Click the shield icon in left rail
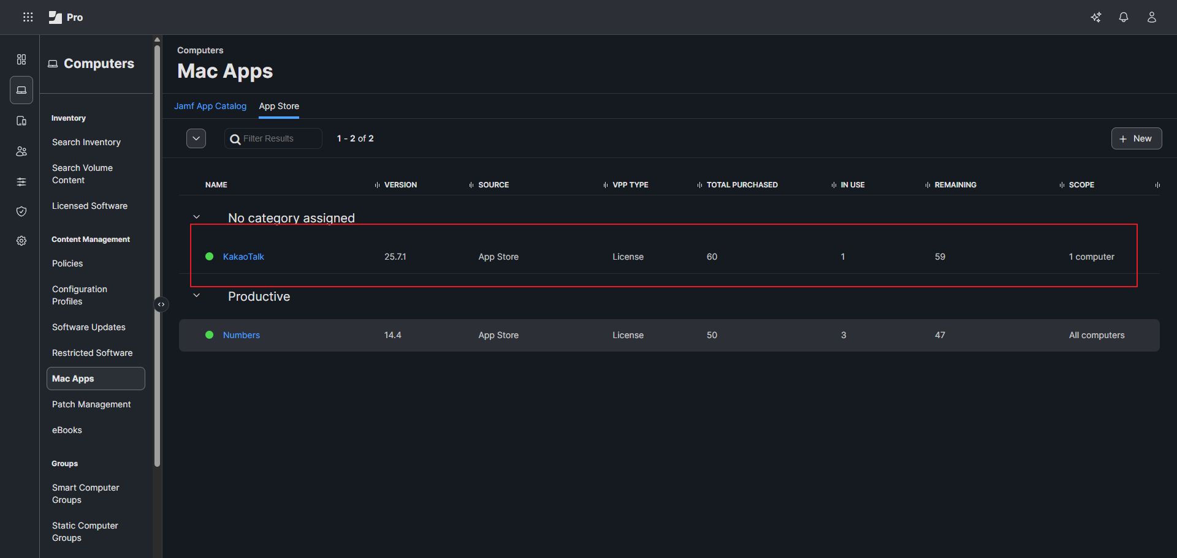The width and height of the screenshot is (1177, 558). (21, 211)
